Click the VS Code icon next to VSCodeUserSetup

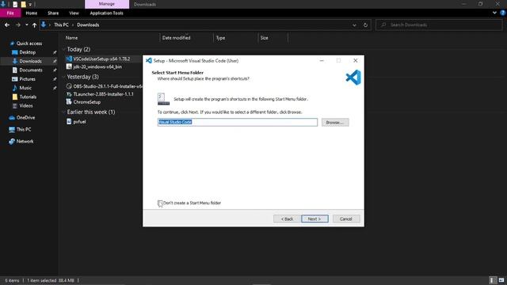(x=69, y=59)
